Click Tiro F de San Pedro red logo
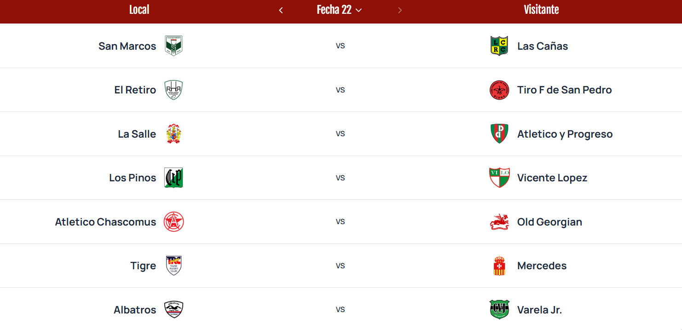The width and height of the screenshot is (682, 330). [x=499, y=90]
